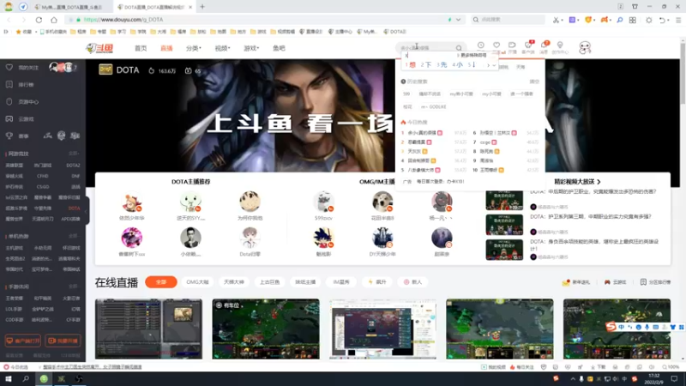The width and height of the screenshot is (686, 386).
Task: Expand the 分类 category dropdown
Action: [194, 48]
